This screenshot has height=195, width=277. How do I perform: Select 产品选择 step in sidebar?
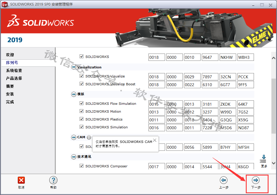pyautogui.click(x=14, y=78)
